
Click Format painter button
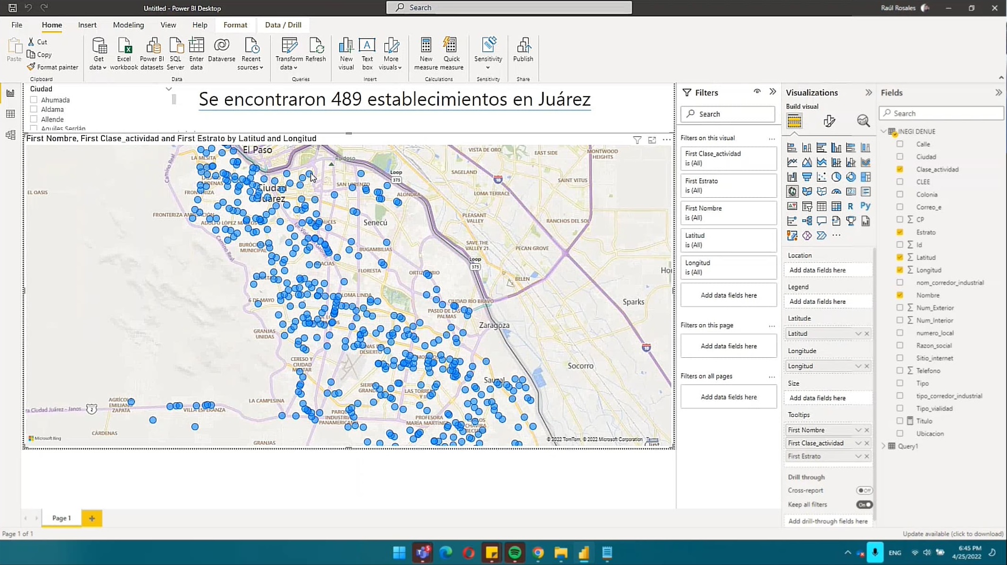click(52, 67)
